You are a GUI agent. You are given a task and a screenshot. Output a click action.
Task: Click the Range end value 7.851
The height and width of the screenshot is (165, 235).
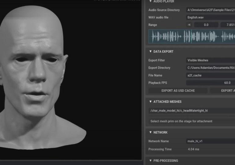(x=228, y=25)
